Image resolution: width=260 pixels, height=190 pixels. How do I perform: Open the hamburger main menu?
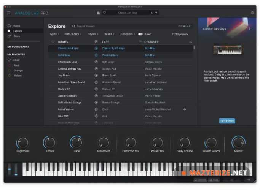(x=9, y=13)
